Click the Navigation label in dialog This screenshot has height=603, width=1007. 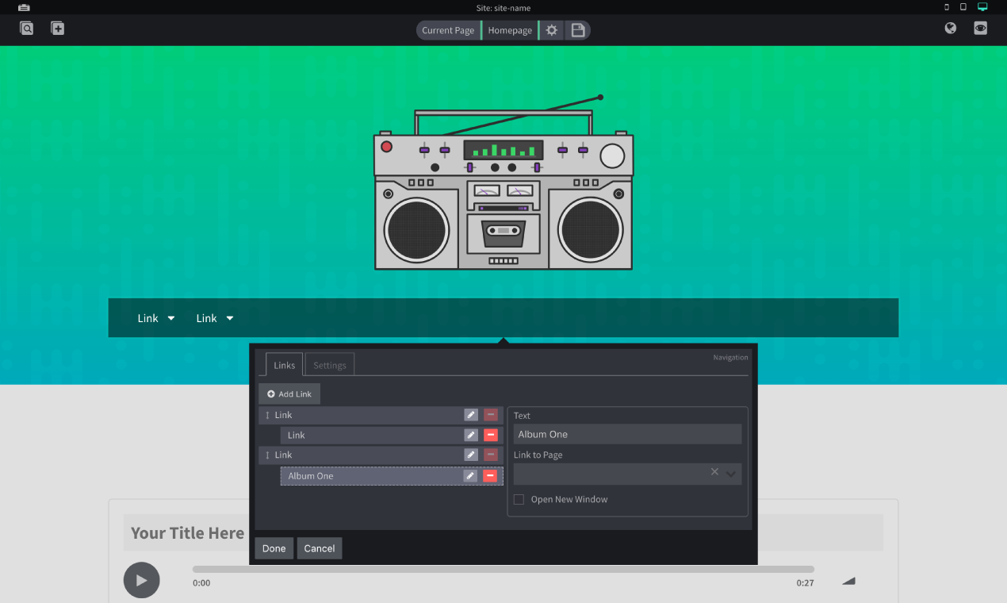[x=730, y=357]
